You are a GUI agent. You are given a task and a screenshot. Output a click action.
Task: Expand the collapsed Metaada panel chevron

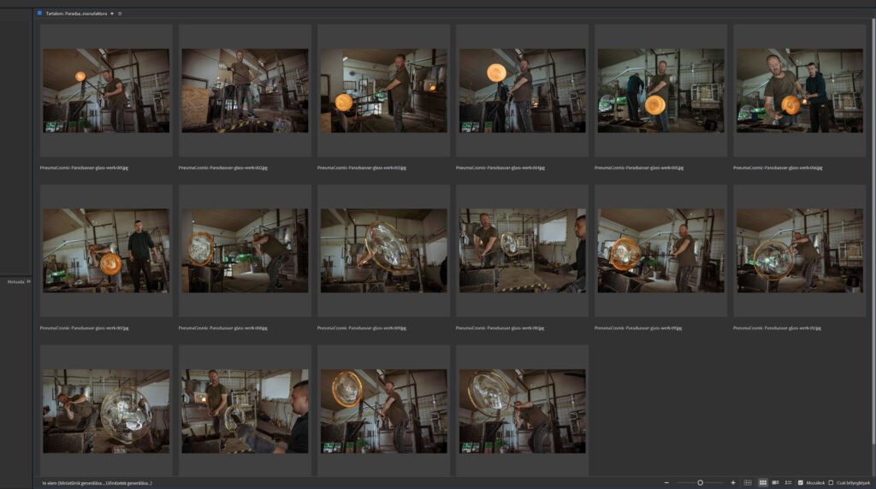click(28, 280)
